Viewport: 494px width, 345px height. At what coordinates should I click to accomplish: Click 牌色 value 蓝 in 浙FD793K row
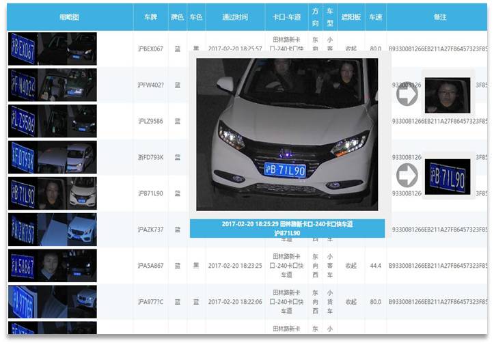point(178,157)
